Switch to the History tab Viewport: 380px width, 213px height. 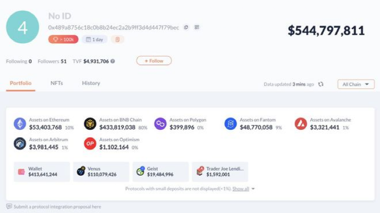(91, 83)
